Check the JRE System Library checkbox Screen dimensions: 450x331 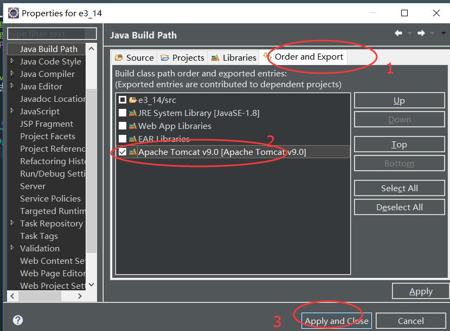[x=123, y=113]
